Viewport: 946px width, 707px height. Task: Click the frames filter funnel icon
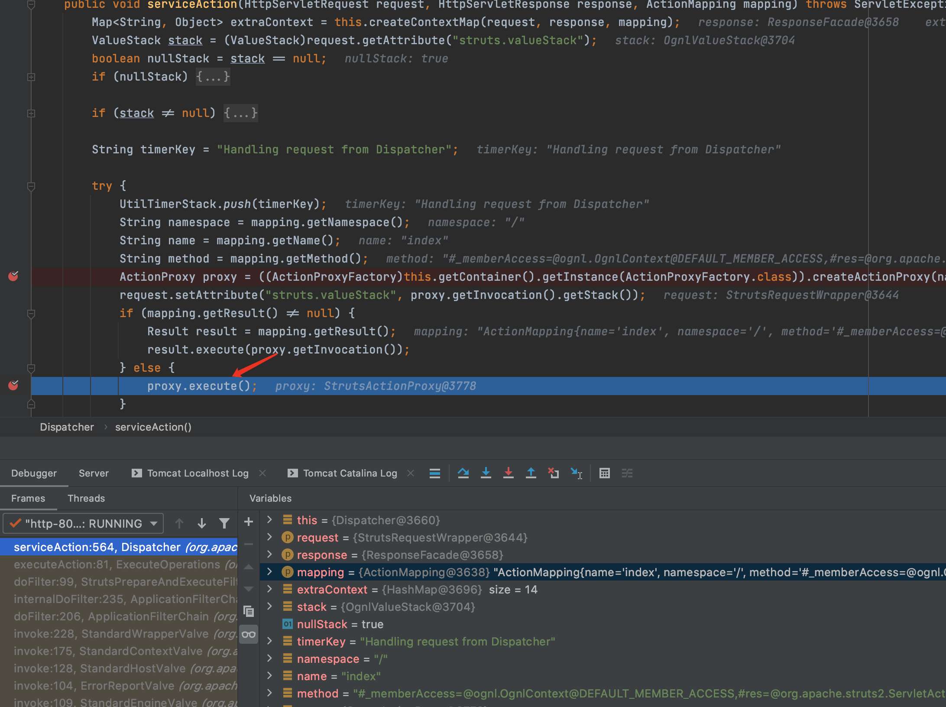(x=224, y=523)
